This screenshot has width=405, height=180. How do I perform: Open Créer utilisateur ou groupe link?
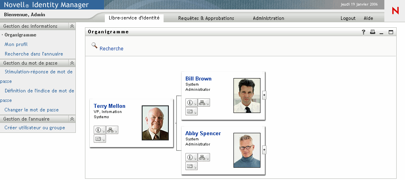(x=35, y=128)
